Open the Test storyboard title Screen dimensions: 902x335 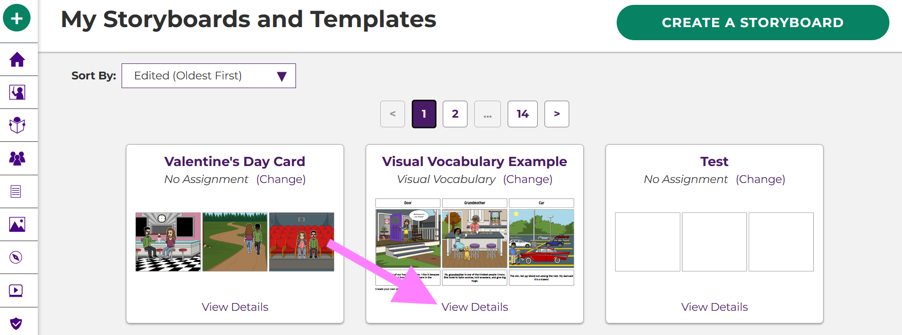click(714, 162)
